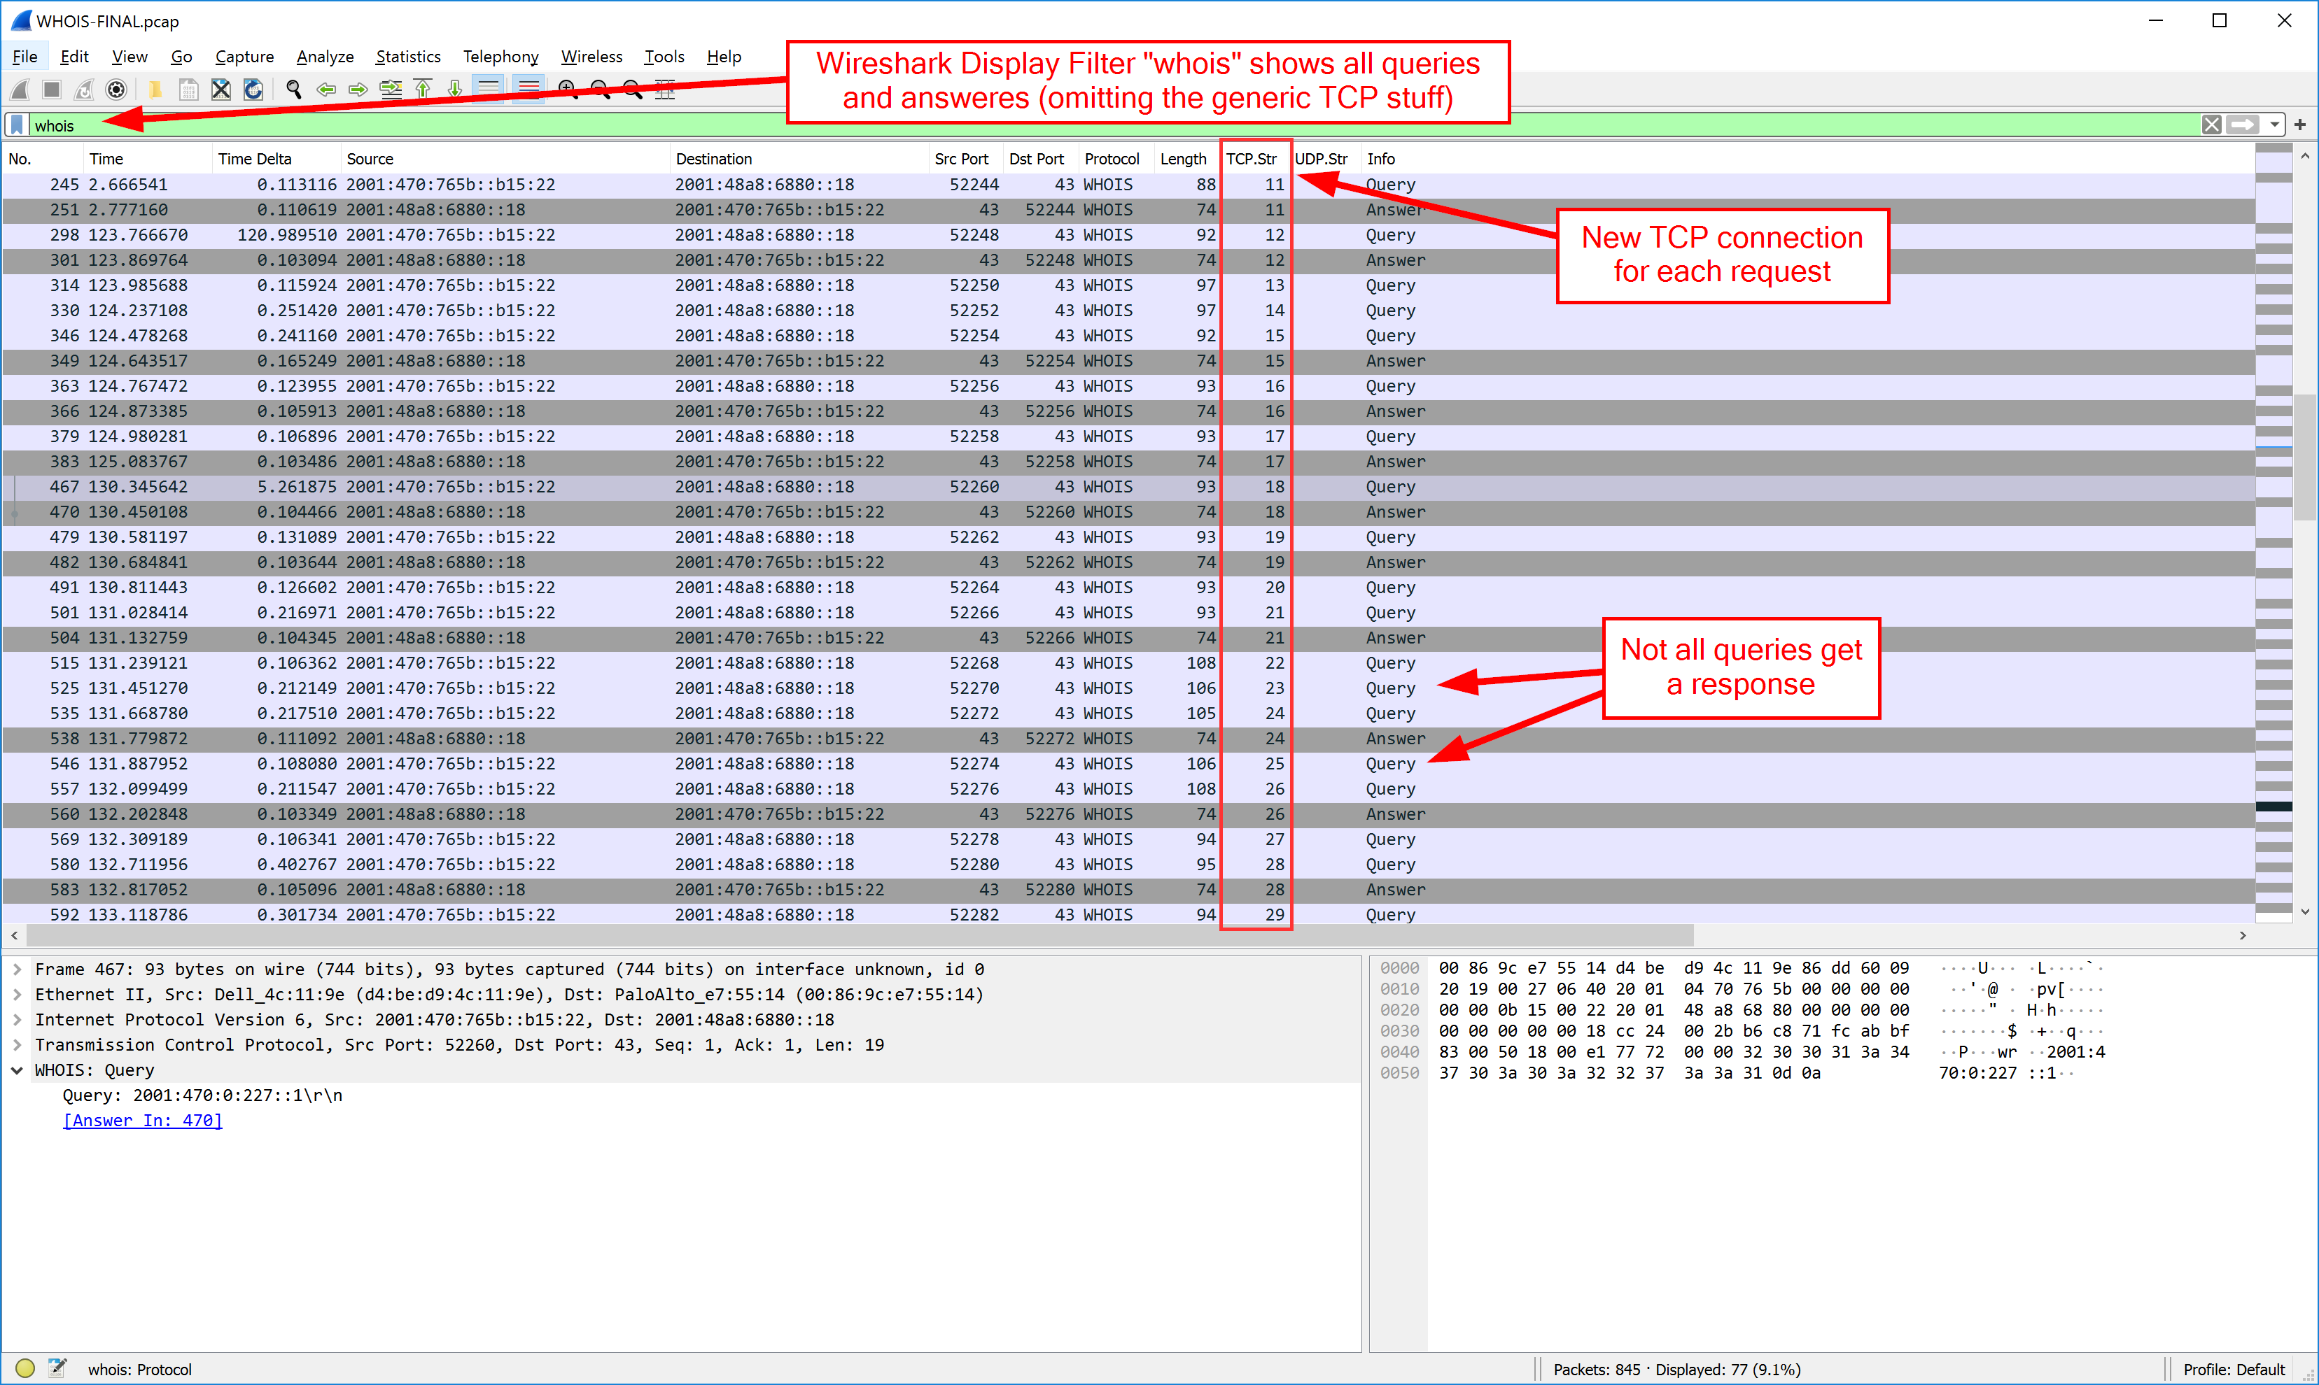This screenshot has height=1385, width=2319.
Task: Click the find packet icon
Action: tap(293, 89)
